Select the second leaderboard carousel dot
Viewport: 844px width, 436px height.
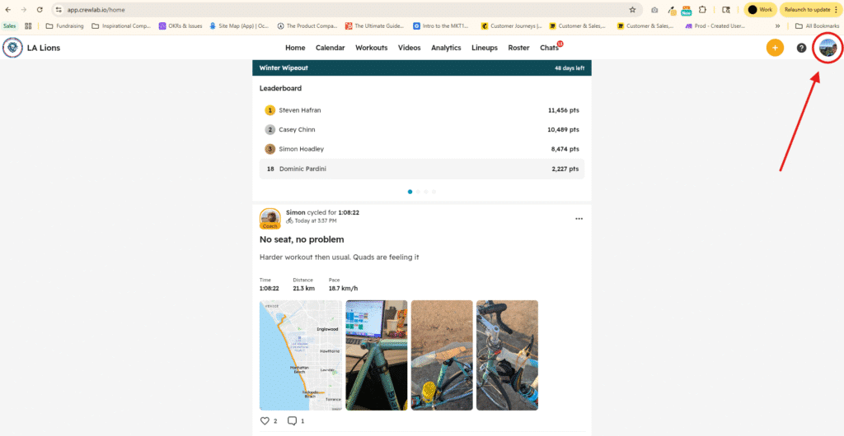pyautogui.click(x=418, y=192)
